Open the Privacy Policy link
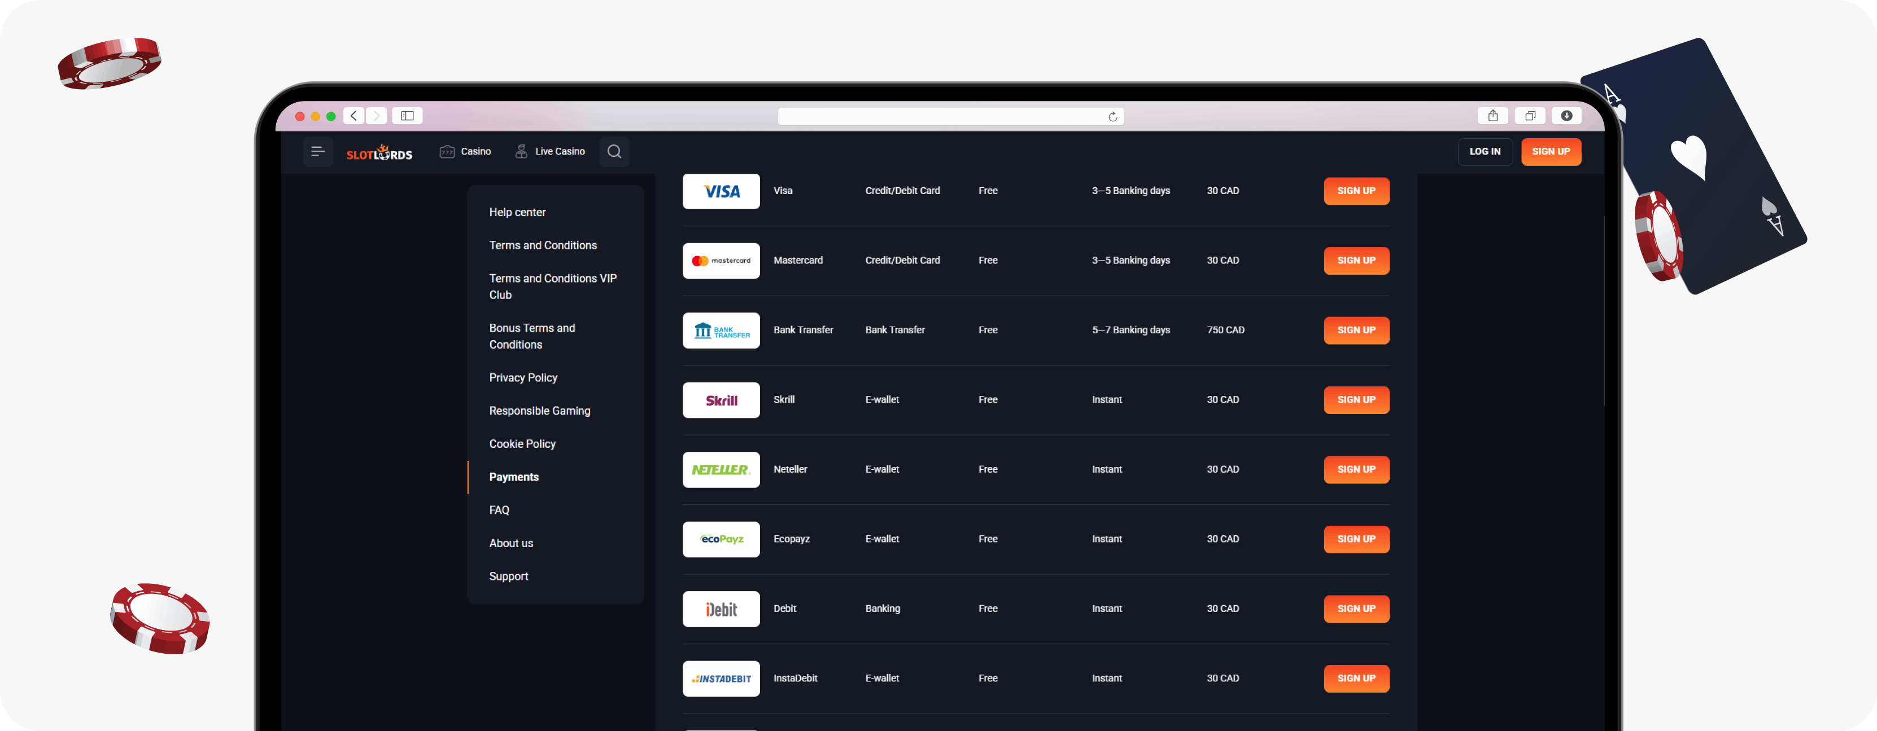 523,378
